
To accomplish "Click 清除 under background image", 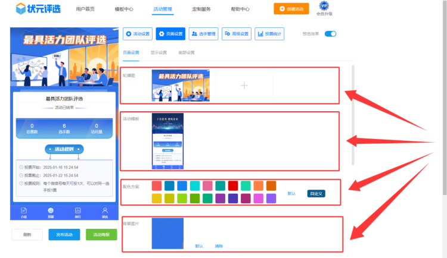I will (219, 246).
